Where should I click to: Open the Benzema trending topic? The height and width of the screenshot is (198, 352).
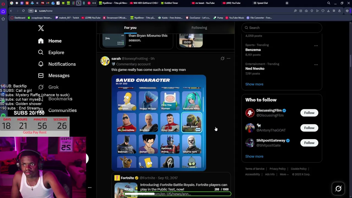[x=253, y=50]
